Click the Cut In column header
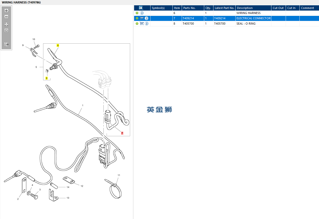 (293, 8)
